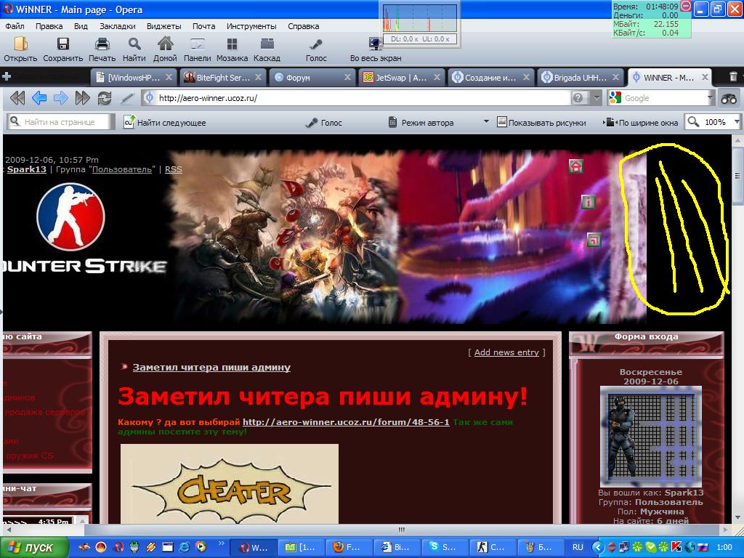Click the Google search input field
744x558 pixels.
coord(664,98)
